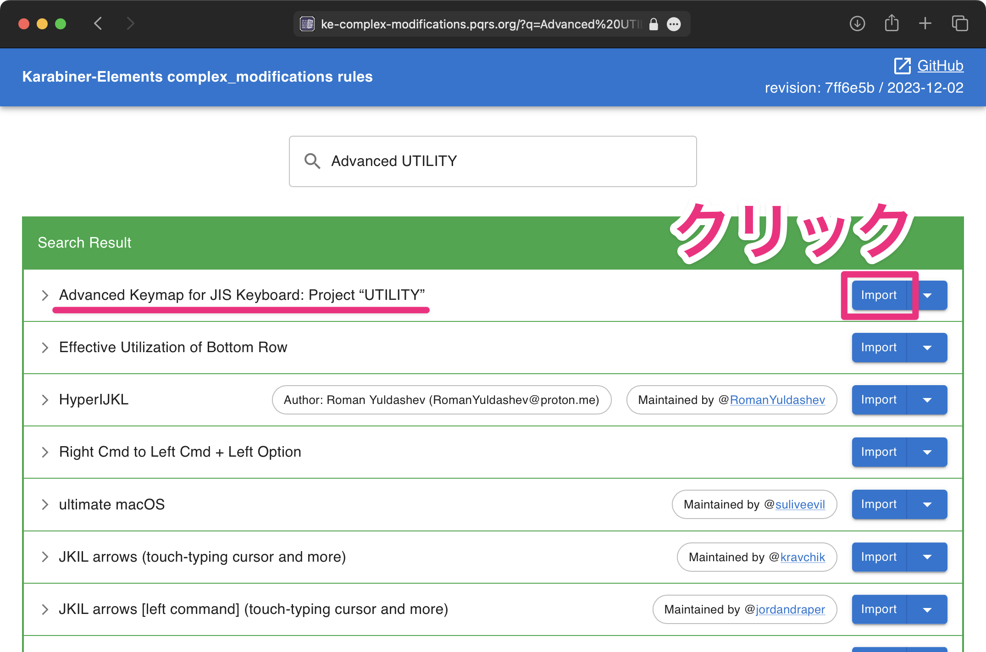Open dropdown arrow next to HyperIJKL Import
986x652 pixels.
pos(927,400)
